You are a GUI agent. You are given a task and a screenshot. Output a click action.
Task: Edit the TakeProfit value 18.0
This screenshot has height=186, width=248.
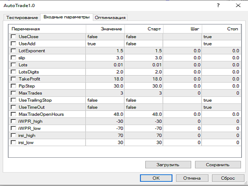tap(105, 79)
